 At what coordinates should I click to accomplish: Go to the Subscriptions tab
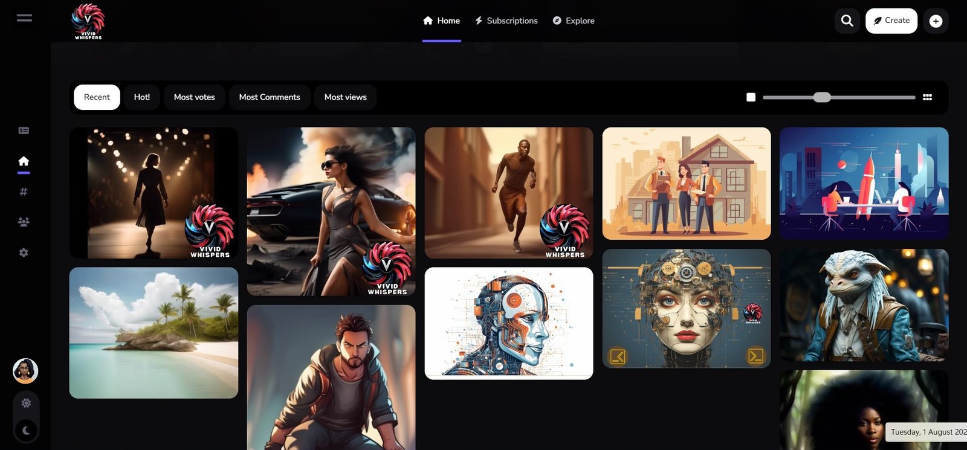point(506,21)
